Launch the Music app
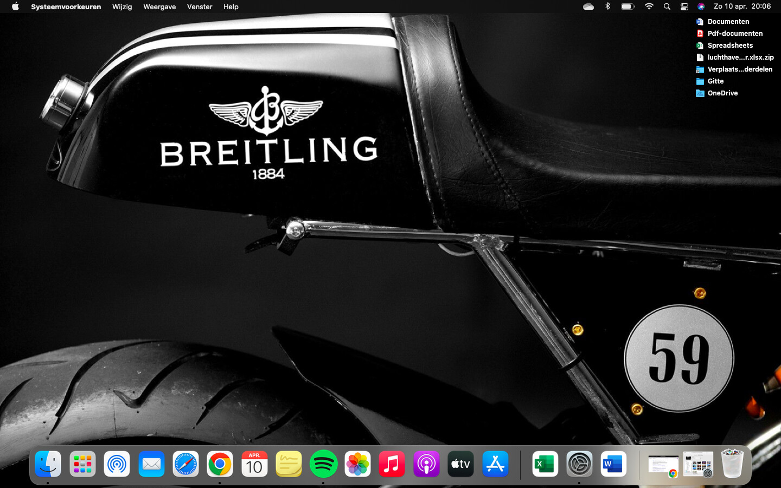The image size is (781, 488). tap(392, 464)
